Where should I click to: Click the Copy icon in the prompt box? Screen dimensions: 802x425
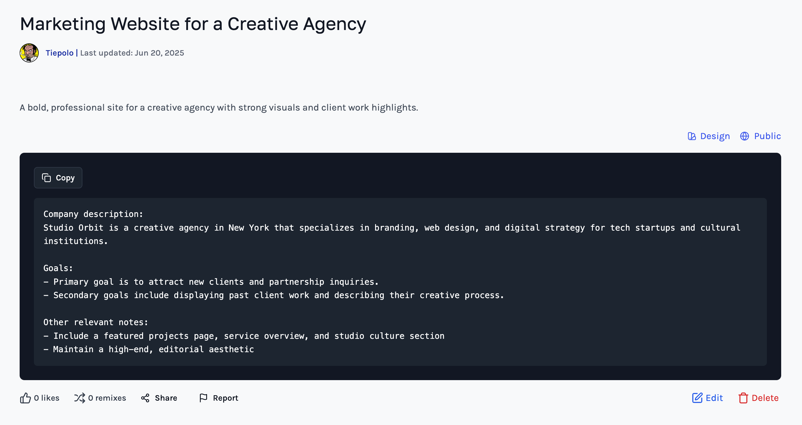pyautogui.click(x=46, y=178)
